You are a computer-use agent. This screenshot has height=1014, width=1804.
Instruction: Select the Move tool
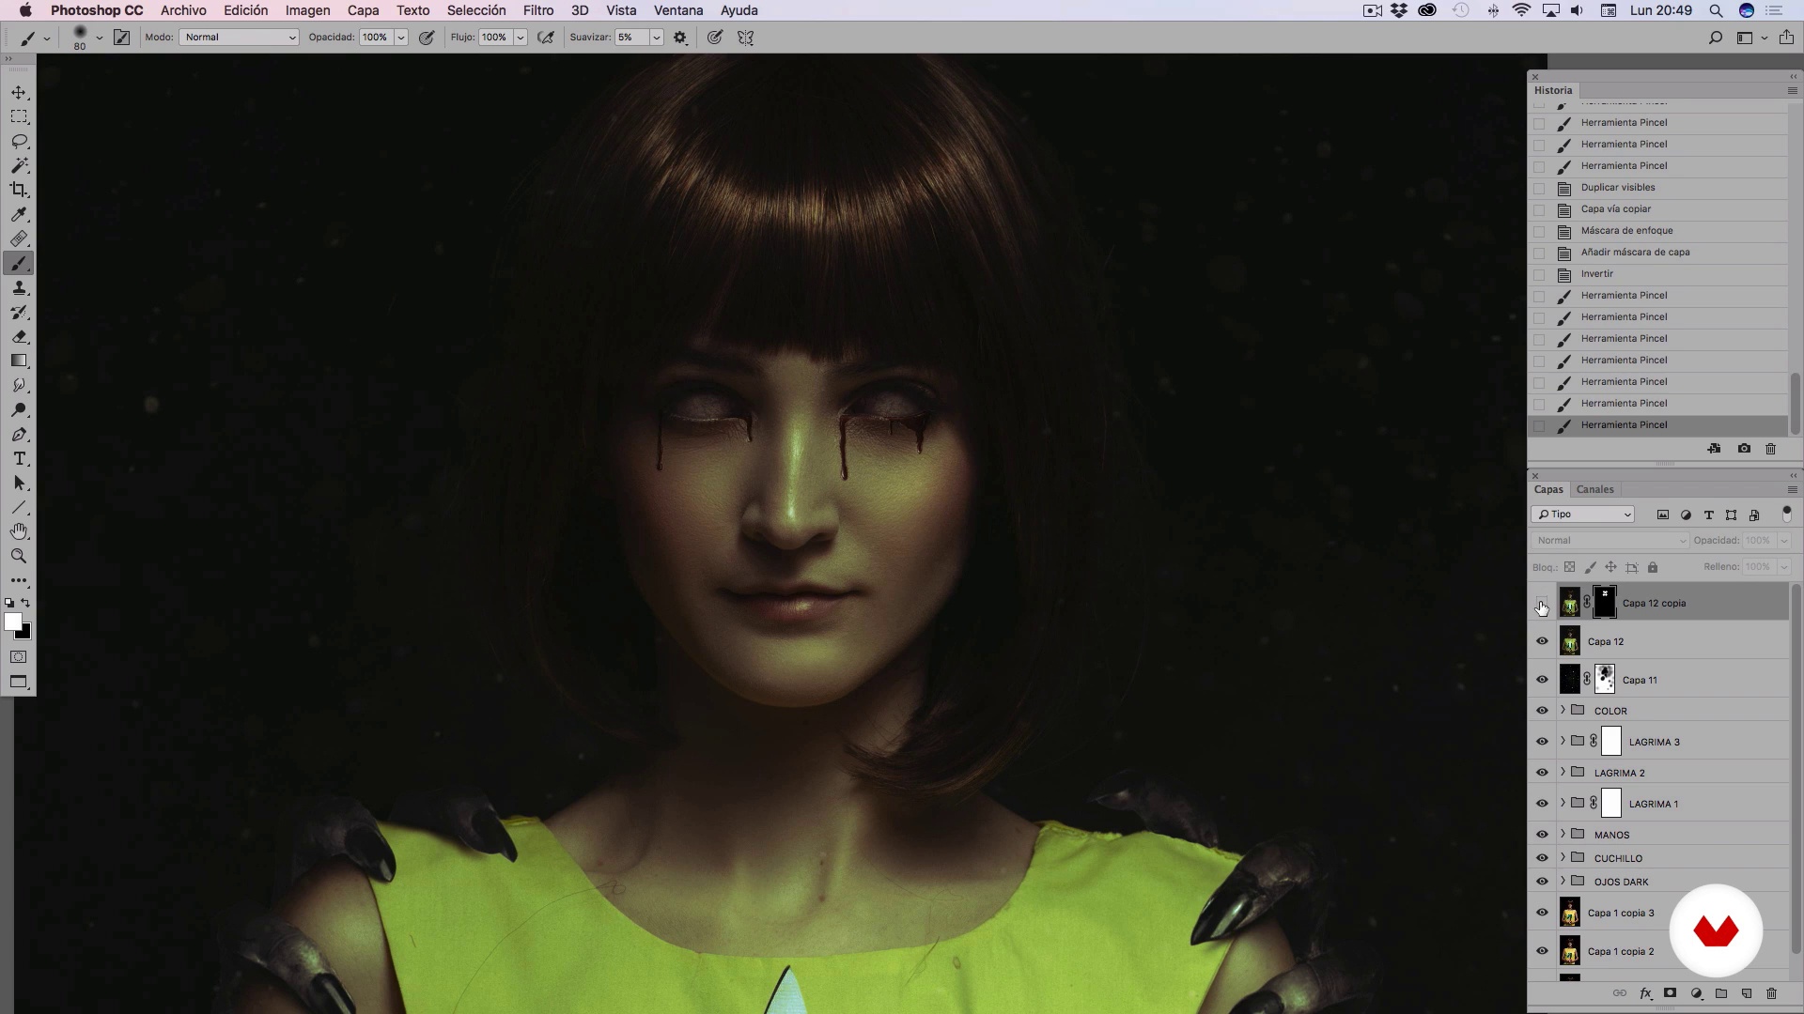(19, 93)
